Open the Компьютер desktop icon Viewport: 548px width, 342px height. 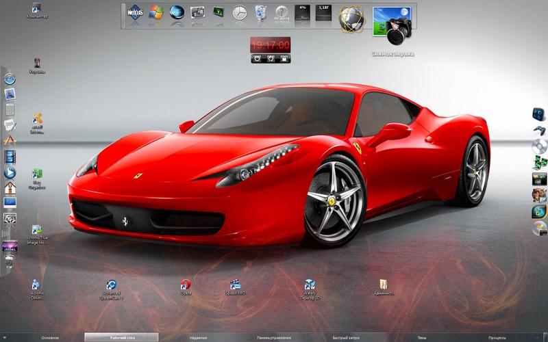click(x=37, y=10)
